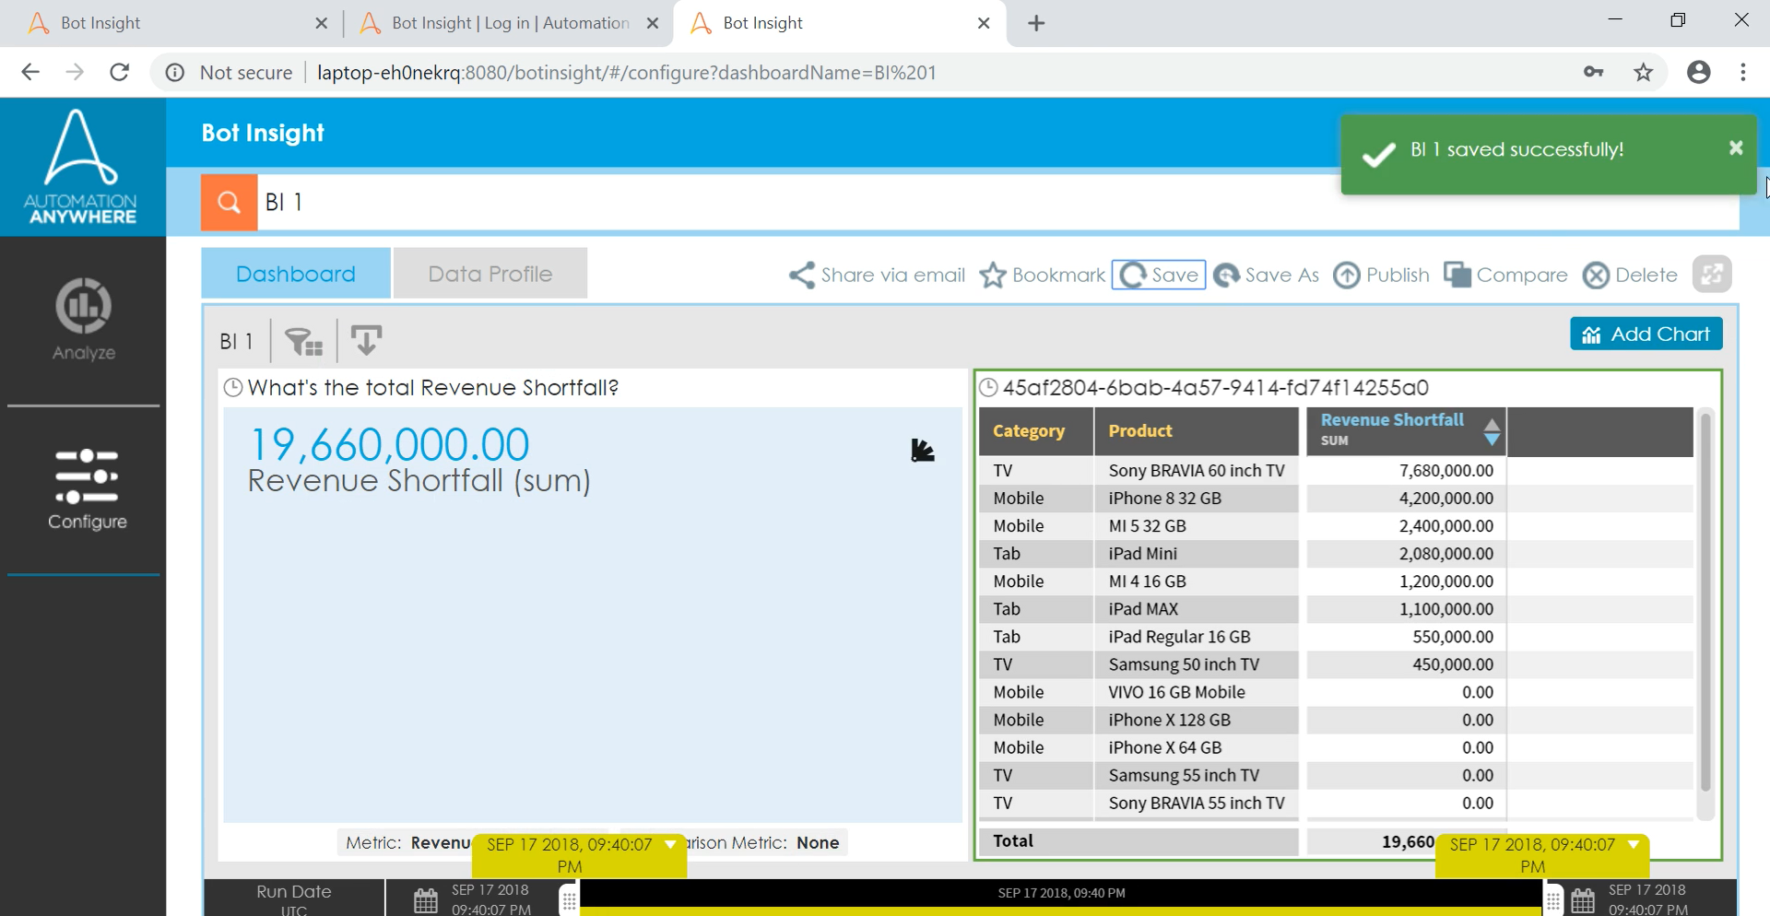Go back with the browser back arrow

pyautogui.click(x=30, y=72)
